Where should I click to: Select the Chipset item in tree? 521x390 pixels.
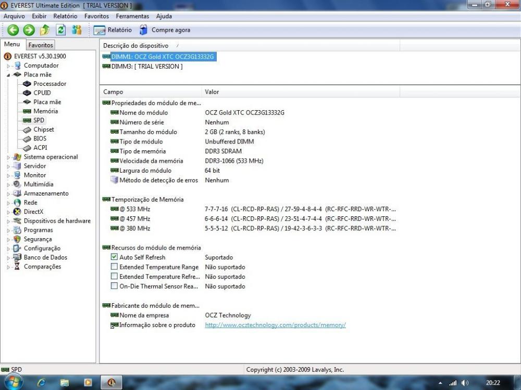pyautogui.click(x=43, y=129)
